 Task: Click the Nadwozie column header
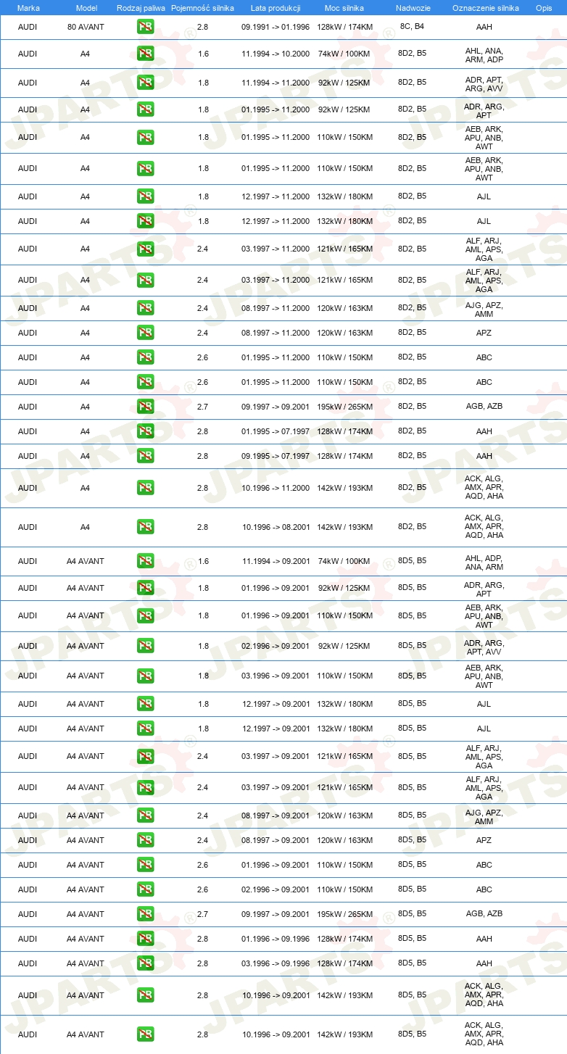[413, 7]
